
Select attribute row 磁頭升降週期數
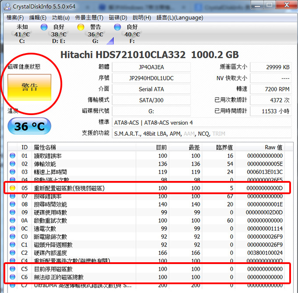point(146,245)
